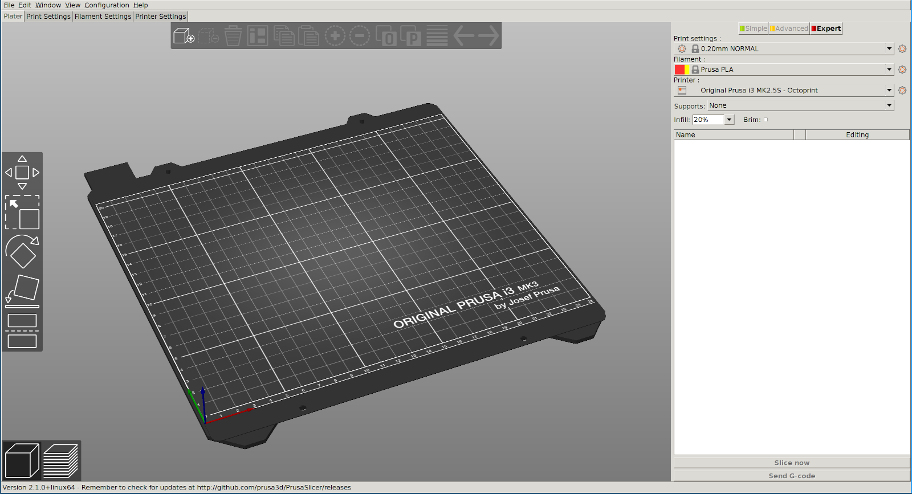The image size is (912, 494).
Task: Switch to the Print Settings tab
Action: [x=48, y=17]
